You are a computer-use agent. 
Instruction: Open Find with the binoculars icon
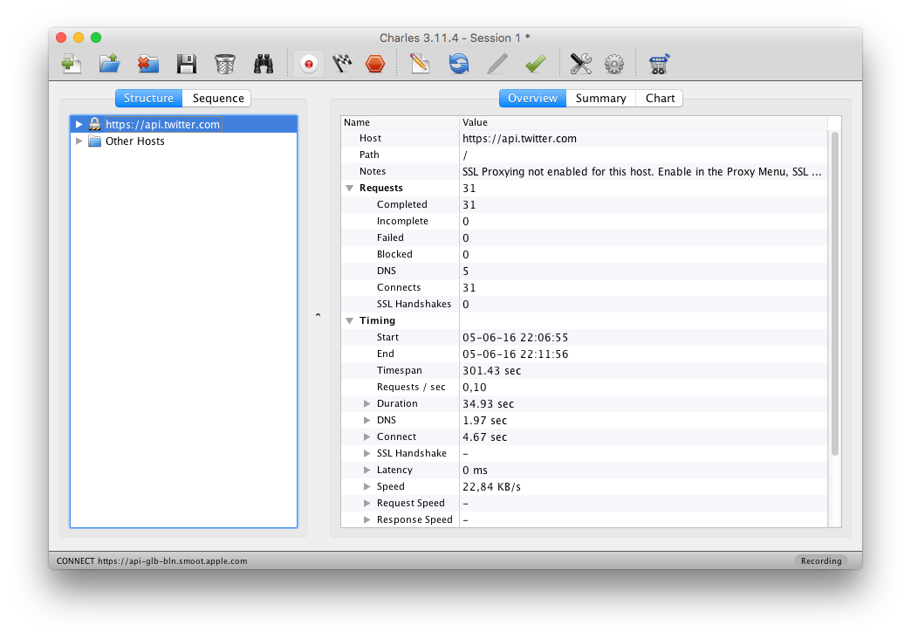(264, 64)
